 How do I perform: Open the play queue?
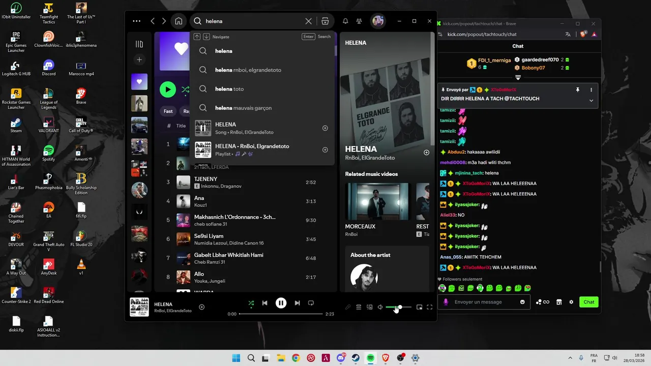[x=359, y=307]
